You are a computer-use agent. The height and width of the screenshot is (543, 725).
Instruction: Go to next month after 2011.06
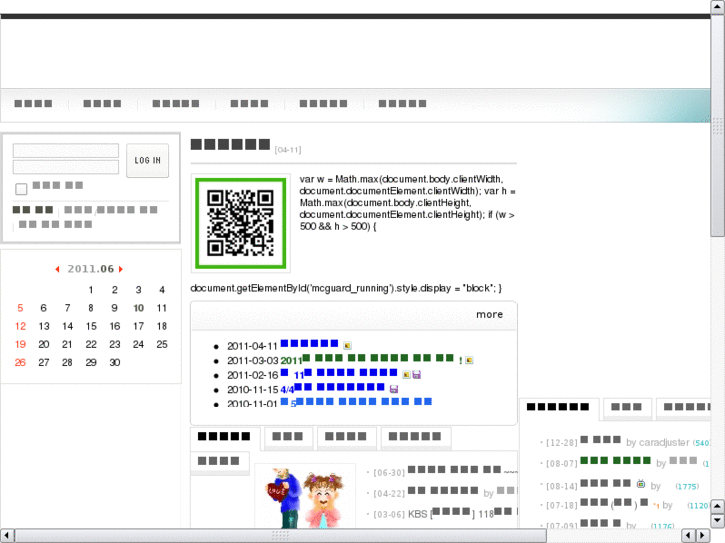click(x=121, y=269)
